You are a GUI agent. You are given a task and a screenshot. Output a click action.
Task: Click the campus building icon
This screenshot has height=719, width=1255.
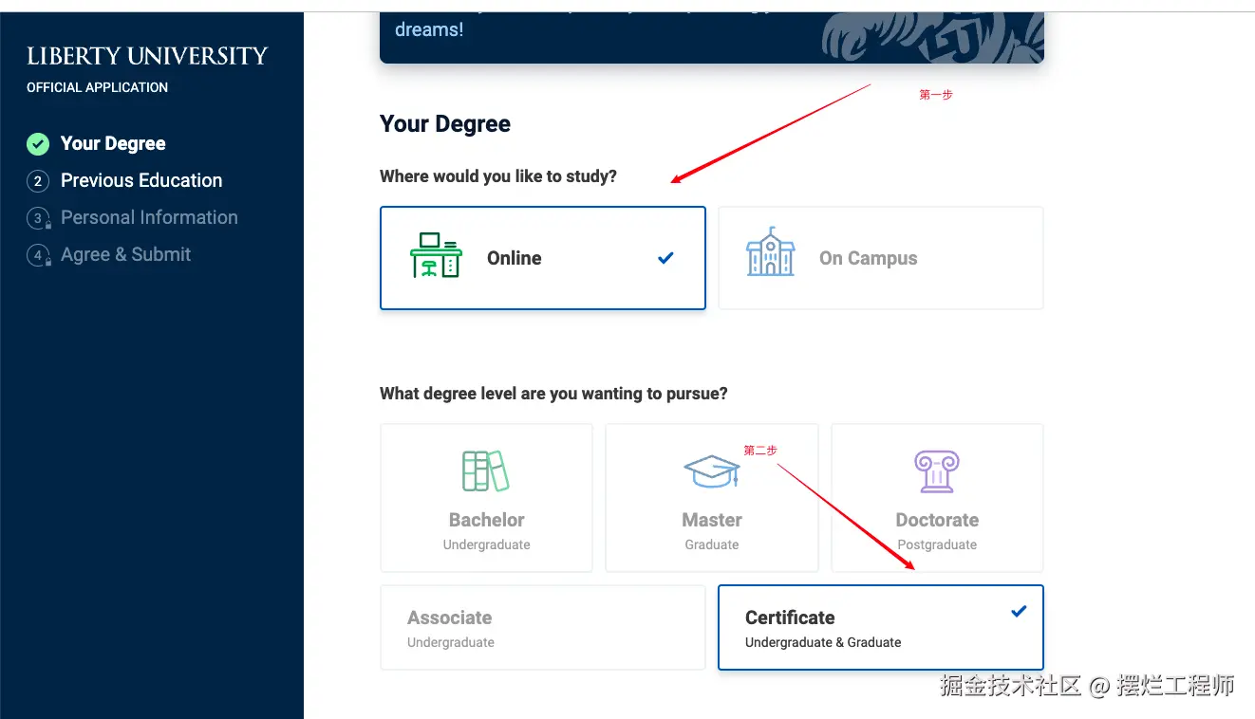pyautogui.click(x=770, y=251)
